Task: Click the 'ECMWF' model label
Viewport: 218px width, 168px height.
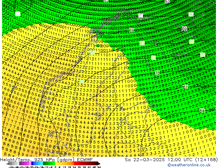Action: [85, 160]
